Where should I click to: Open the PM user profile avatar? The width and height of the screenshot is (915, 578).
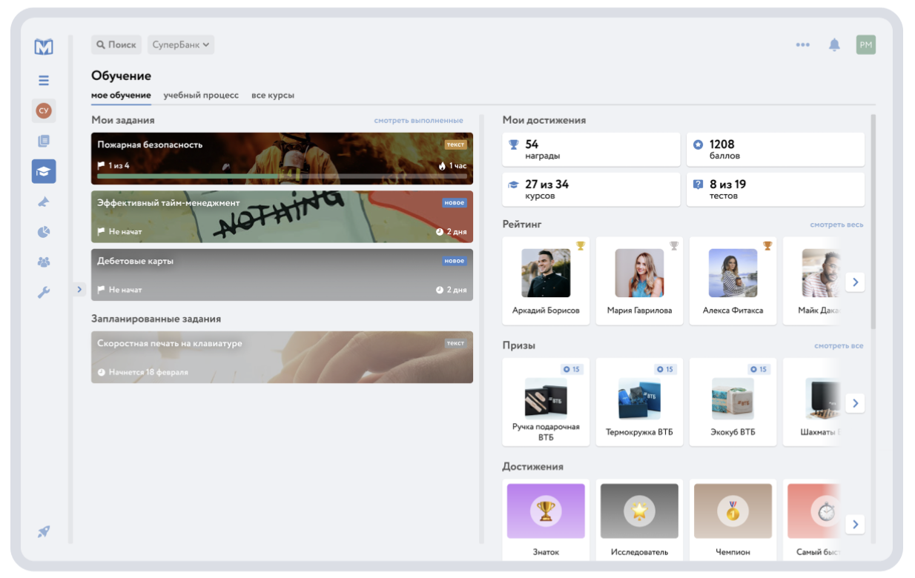[865, 44]
